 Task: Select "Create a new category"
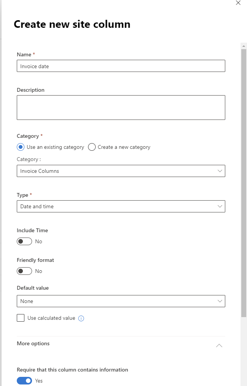pyautogui.click(x=91, y=147)
